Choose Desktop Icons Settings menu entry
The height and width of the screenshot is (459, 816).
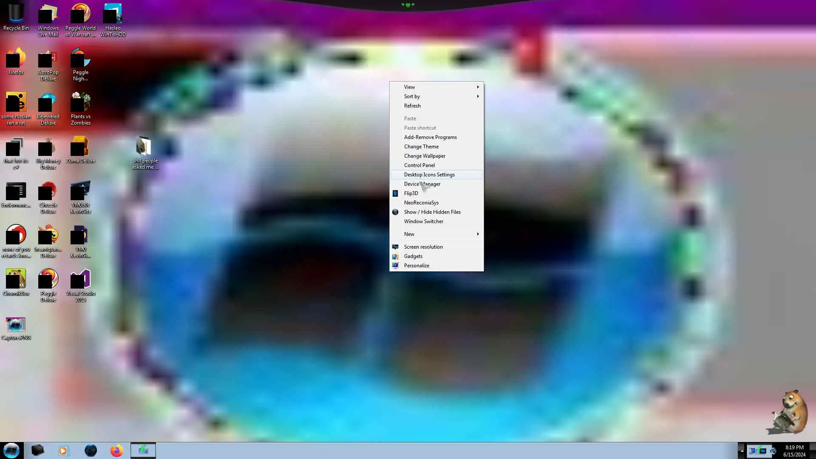429,175
